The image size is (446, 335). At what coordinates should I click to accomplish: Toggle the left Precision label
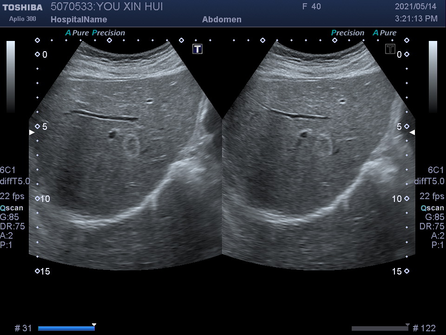tap(108, 33)
